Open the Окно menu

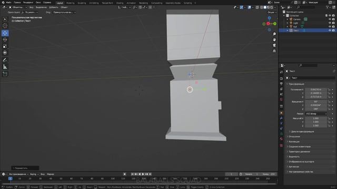38,3
